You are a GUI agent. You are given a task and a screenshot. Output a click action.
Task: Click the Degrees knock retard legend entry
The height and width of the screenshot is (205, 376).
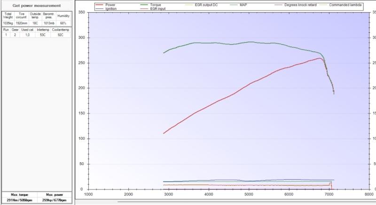coord(317,5)
